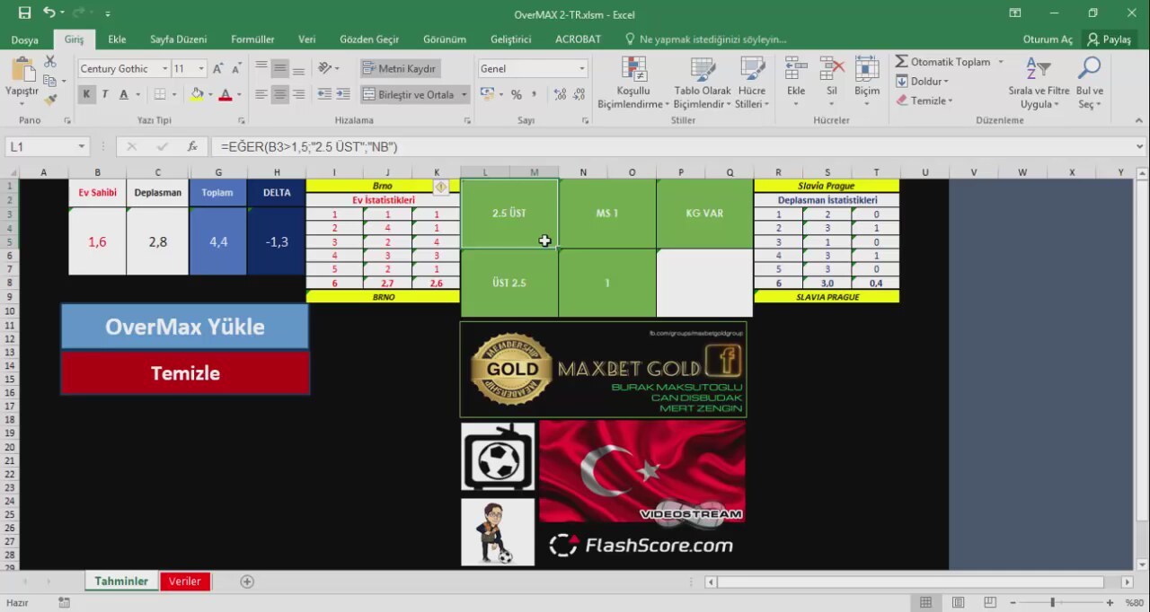This screenshot has width=1150, height=612.
Task: Switch to the Ekle ribbon tab
Action: (x=117, y=39)
